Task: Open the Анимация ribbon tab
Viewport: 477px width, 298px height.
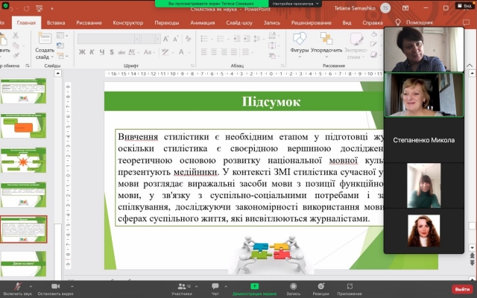Action: [x=202, y=22]
